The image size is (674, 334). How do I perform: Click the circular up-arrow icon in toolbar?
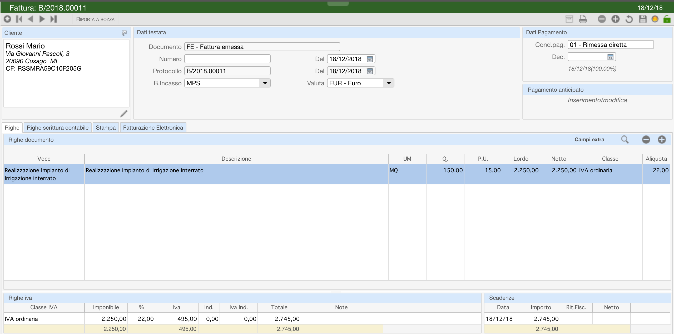click(x=7, y=19)
